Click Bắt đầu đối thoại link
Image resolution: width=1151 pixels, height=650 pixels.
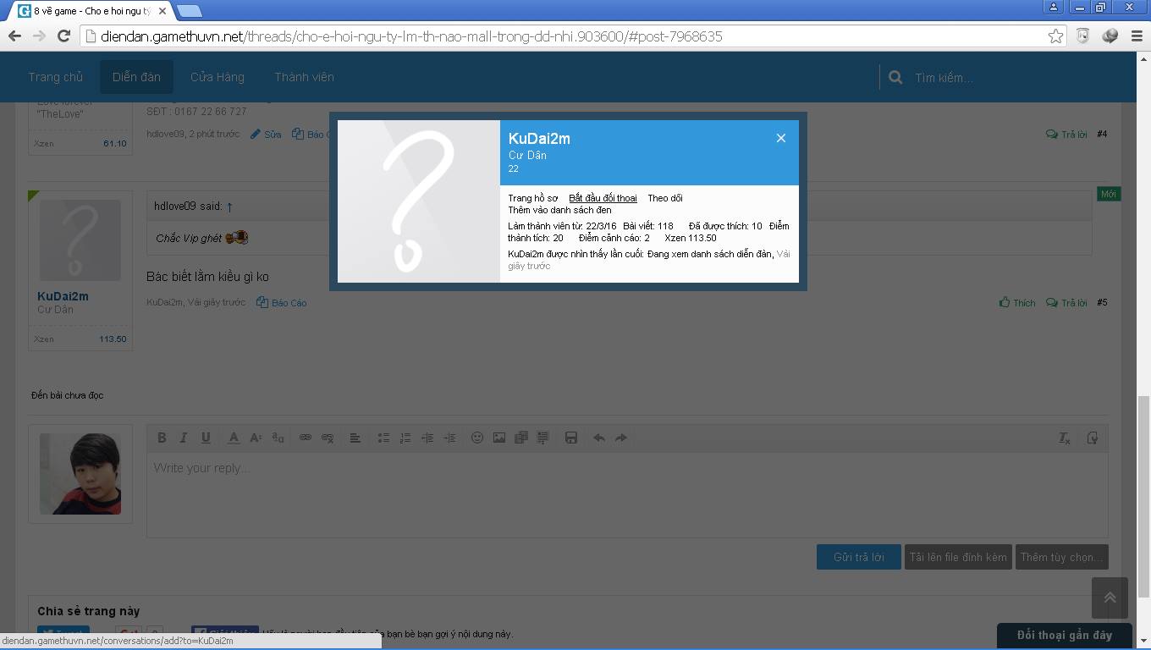(603, 198)
